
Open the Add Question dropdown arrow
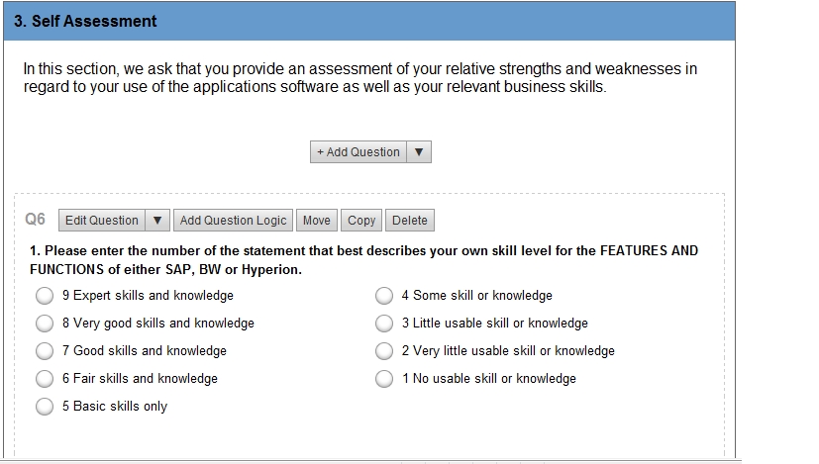click(419, 152)
